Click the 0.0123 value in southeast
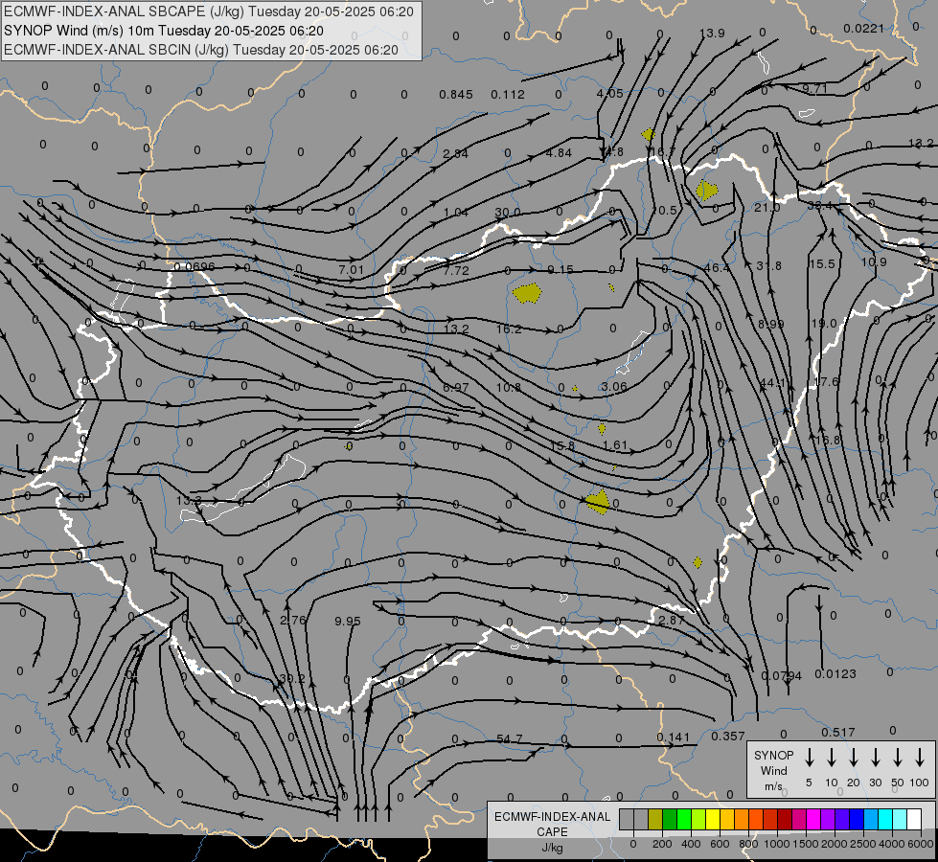Viewport: 938px width, 862px height. pyautogui.click(x=835, y=674)
